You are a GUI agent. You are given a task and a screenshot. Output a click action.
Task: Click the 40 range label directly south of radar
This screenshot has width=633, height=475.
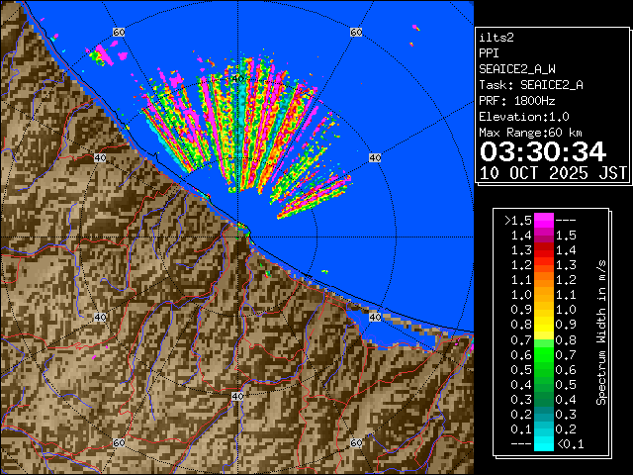[x=237, y=396]
